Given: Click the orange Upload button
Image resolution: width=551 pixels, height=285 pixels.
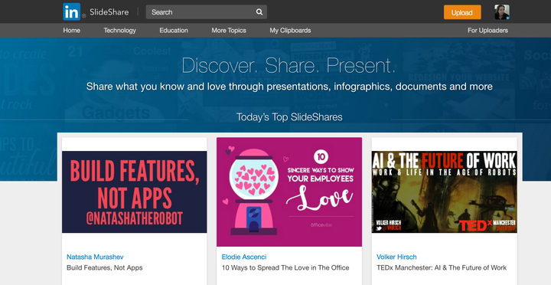Looking at the screenshot, I should 462,12.
